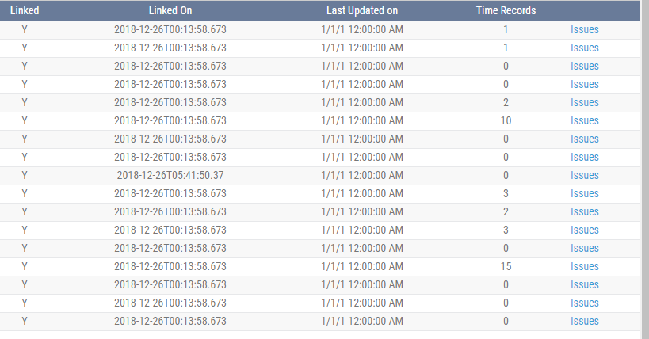The height and width of the screenshot is (339, 649).
Task: Click the vertical scrollbar on the right edge
Action: point(645,169)
